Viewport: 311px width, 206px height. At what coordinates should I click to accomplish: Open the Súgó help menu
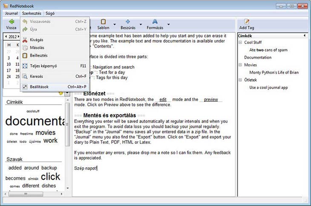coord(50,13)
